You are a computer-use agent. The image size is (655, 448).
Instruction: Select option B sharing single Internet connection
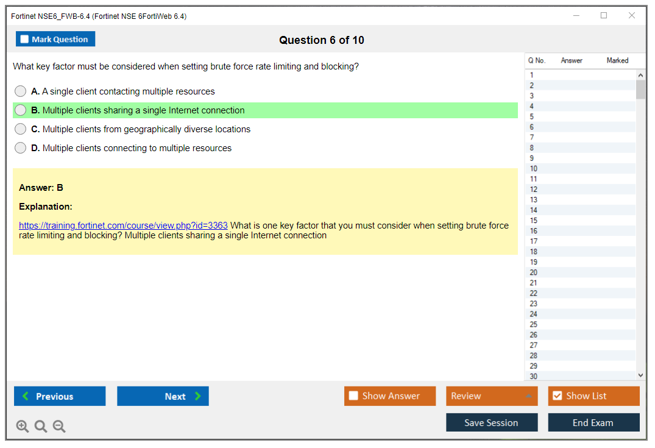(21, 110)
